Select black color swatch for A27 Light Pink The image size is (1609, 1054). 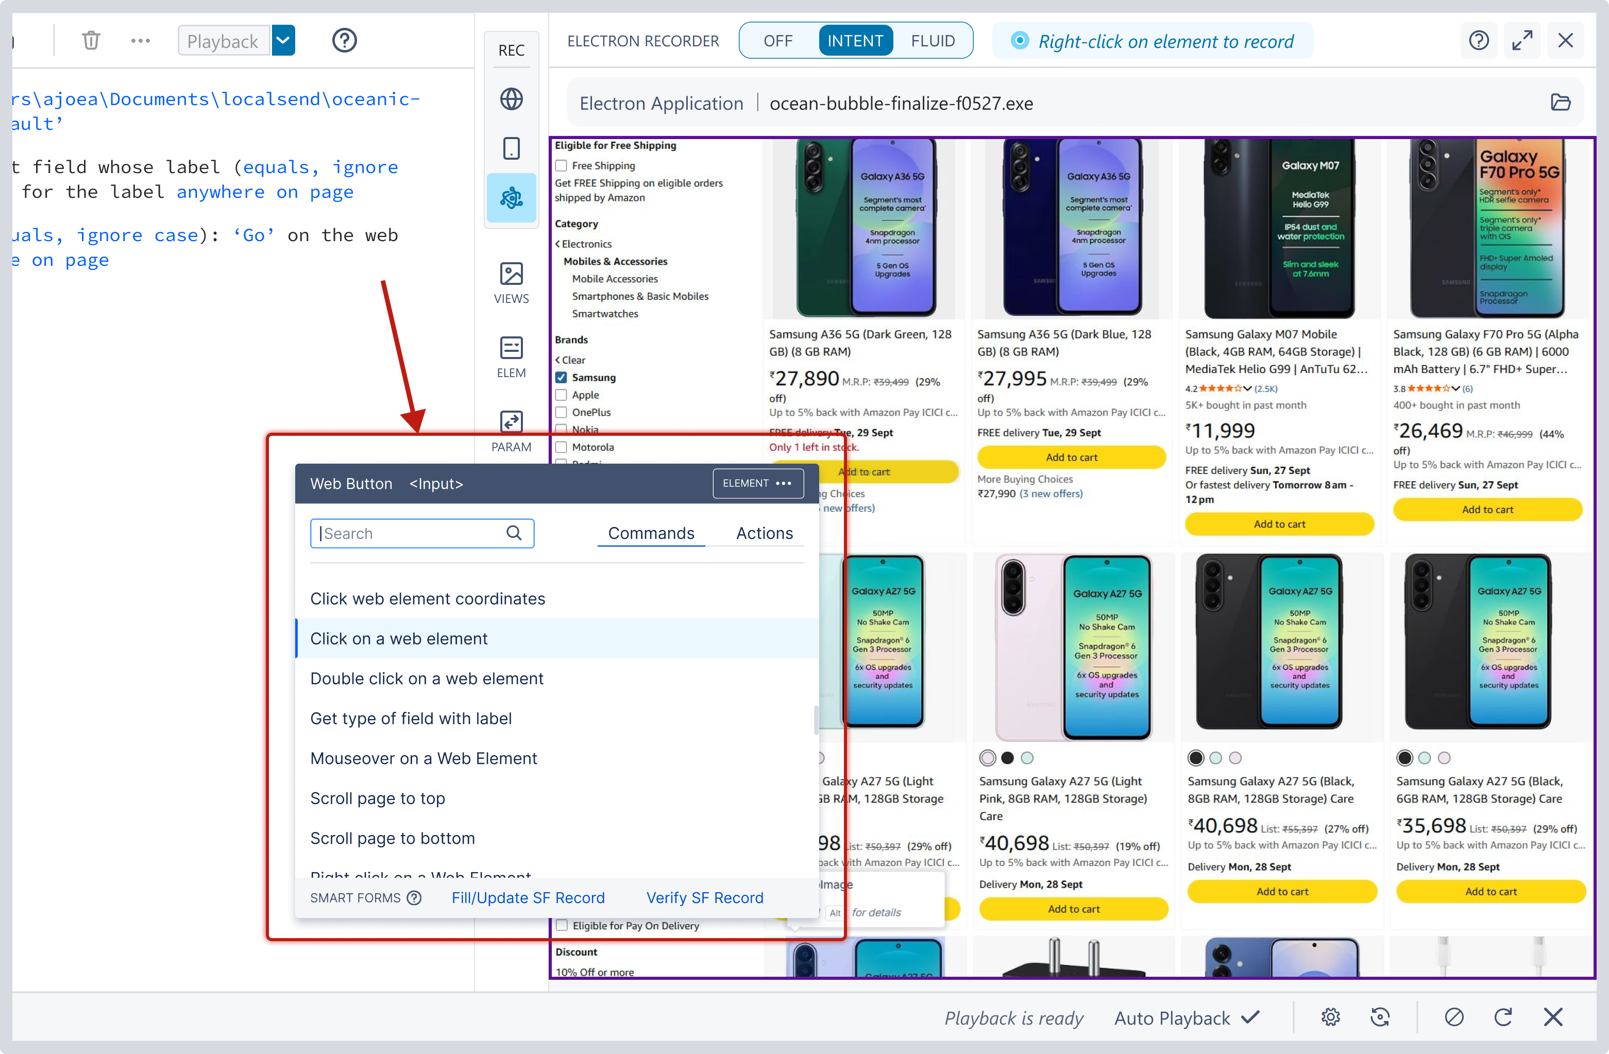[1007, 758]
